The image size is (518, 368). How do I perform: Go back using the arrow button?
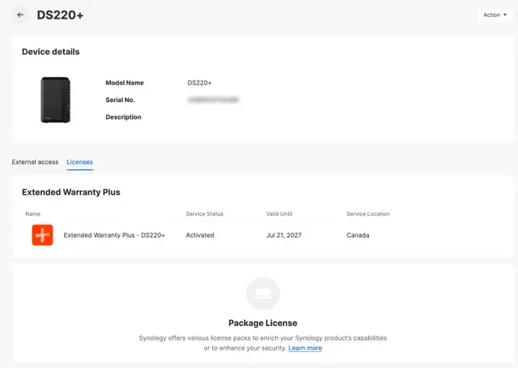[20, 15]
